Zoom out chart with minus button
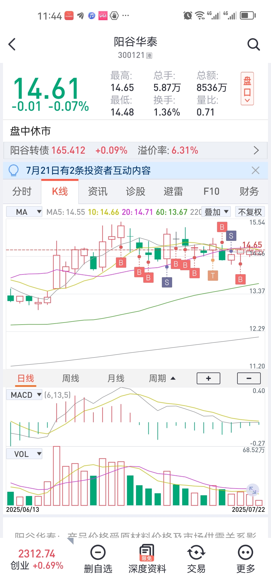This screenshot has width=271, height=579. [x=249, y=378]
